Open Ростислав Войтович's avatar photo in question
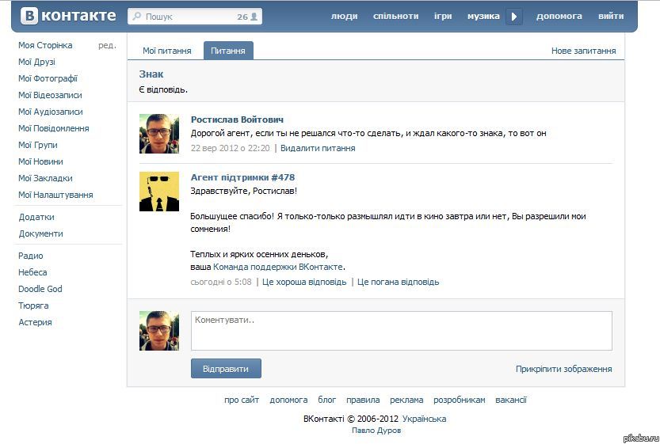Image resolution: width=660 pixels, height=444 pixels. [x=159, y=134]
